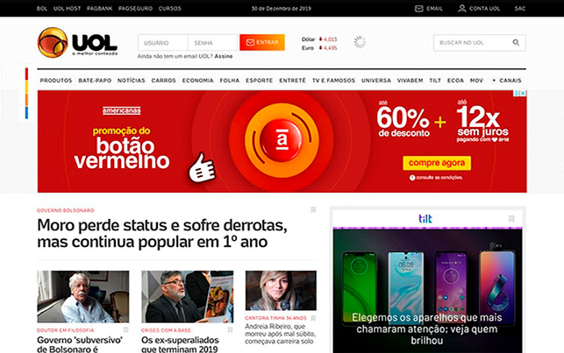Open the Notícias menu item

tap(131, 81)
